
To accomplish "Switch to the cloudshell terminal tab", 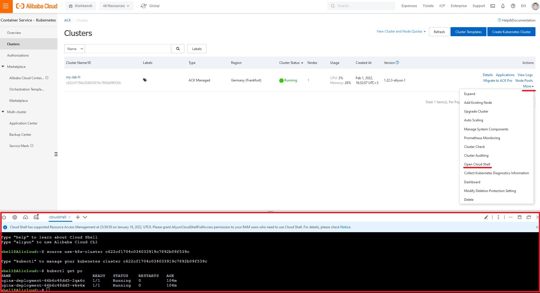I will pyautogui.click(x=57, y=217).
